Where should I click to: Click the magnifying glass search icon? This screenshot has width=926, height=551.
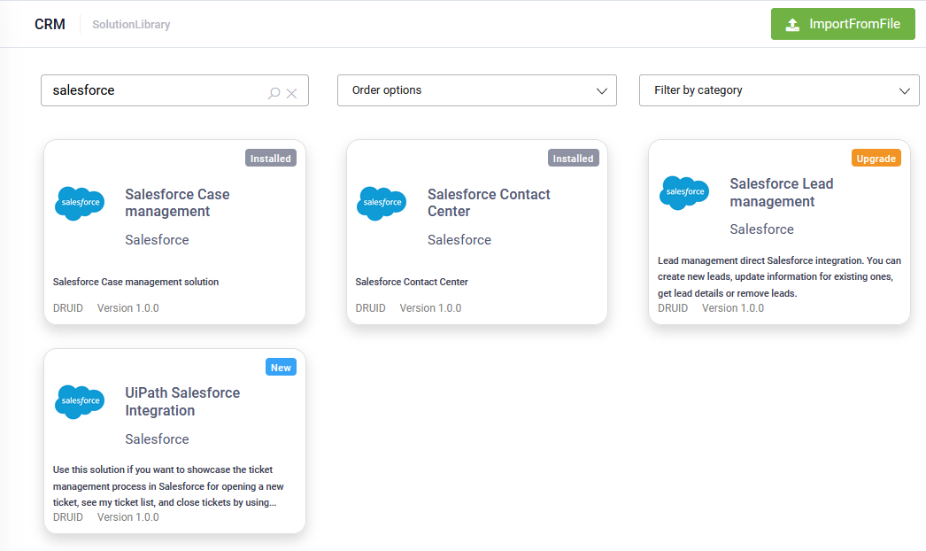pyautogui.click(x=275, y=90)
